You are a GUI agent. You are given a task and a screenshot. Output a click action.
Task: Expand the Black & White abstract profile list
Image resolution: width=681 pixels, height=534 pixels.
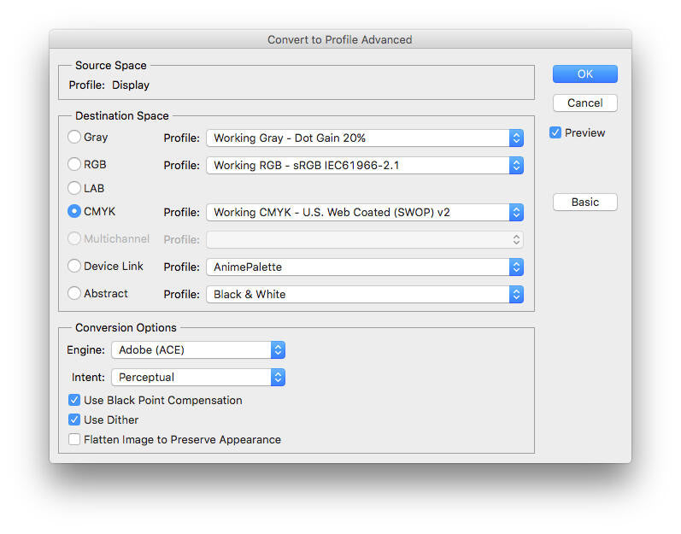point(364,295)
